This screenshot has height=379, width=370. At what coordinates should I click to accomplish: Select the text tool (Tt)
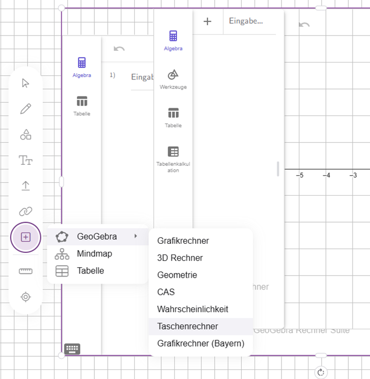(25, 160)
